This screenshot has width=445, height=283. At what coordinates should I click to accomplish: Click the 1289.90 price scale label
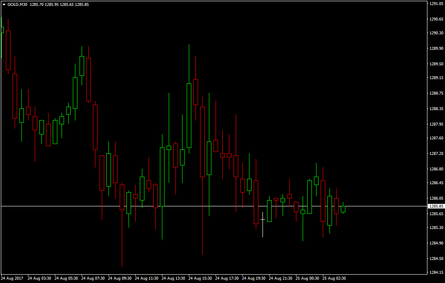tap(436, 49)
